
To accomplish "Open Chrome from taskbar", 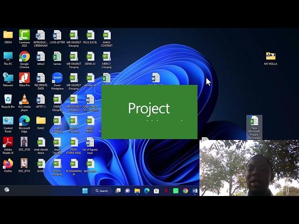I will point(185,191).
